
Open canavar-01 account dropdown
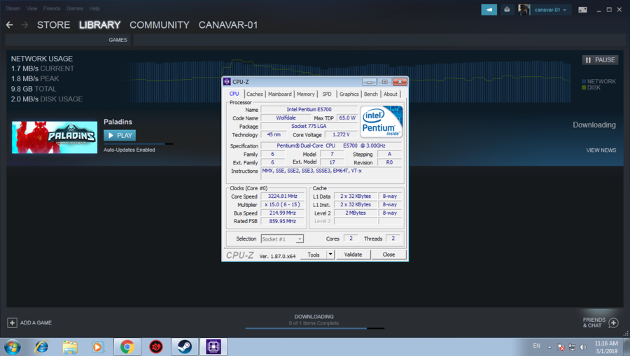coord(550,10)
